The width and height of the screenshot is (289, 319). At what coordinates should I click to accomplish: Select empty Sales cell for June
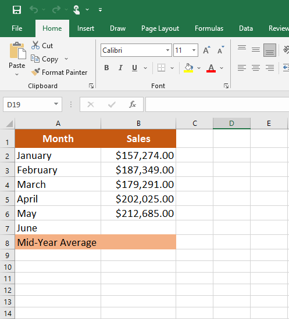click(138, 228)
